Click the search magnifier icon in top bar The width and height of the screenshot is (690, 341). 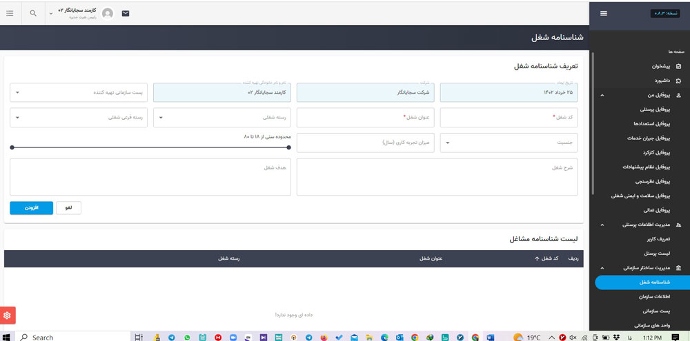(33, 13)
